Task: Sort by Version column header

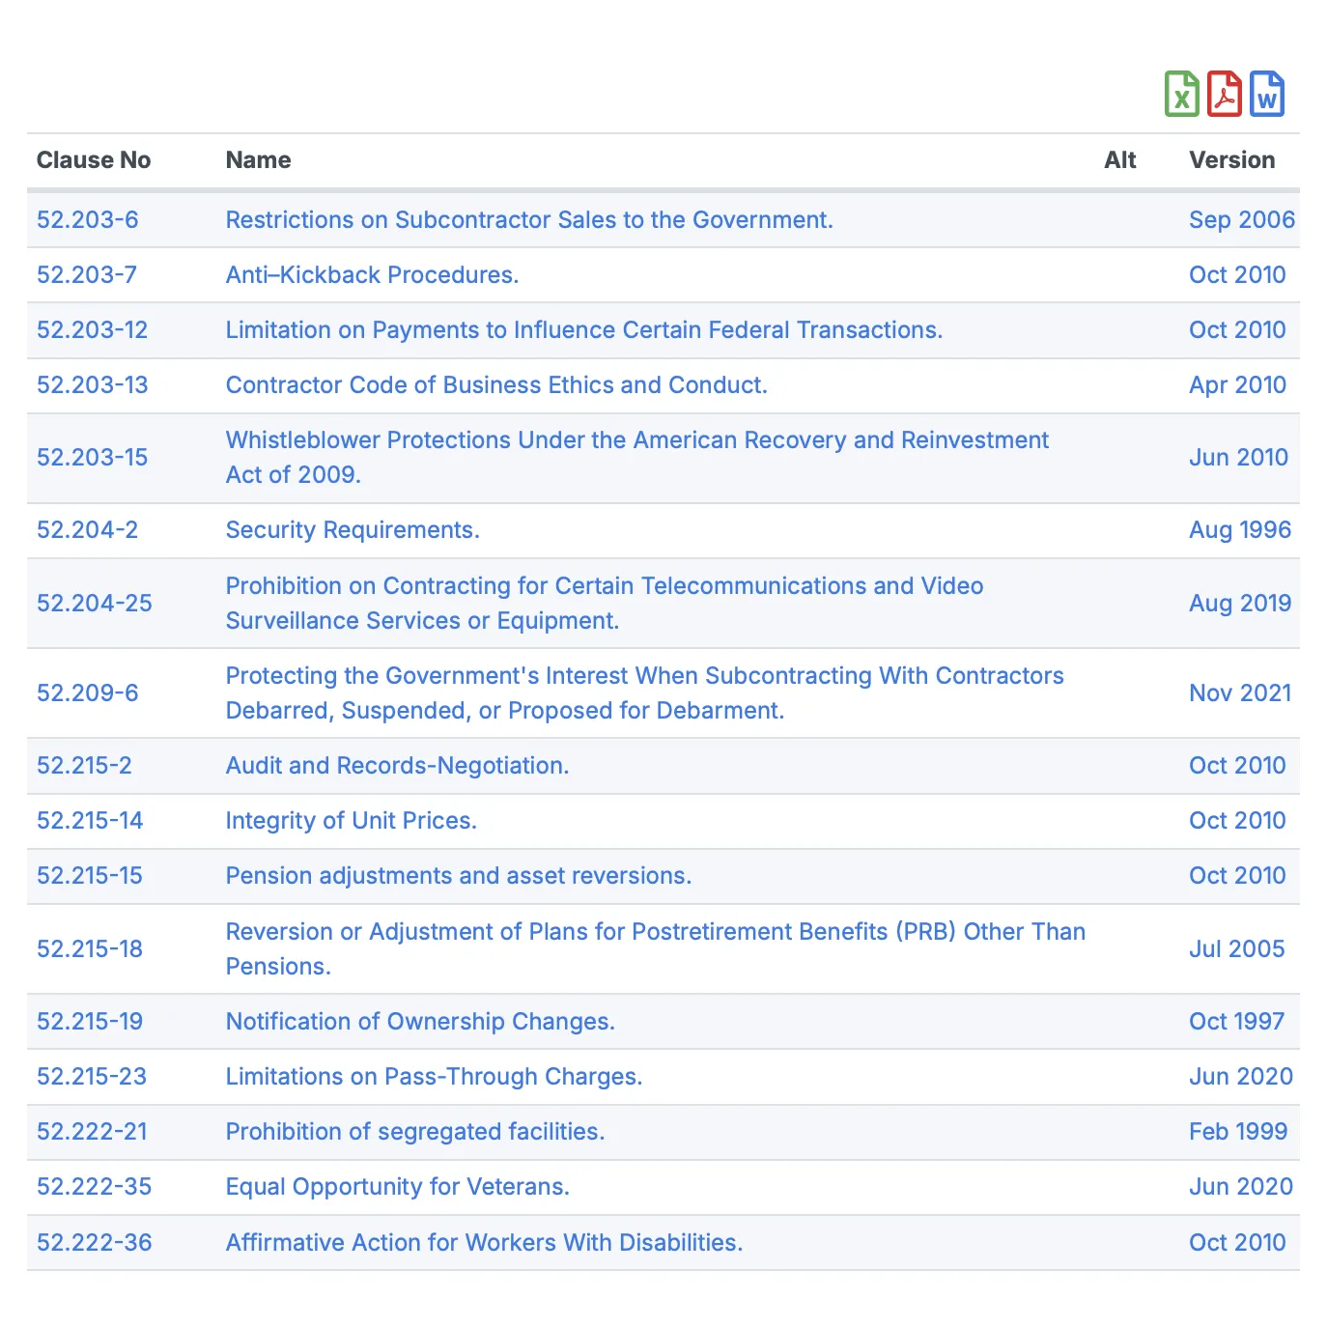Action: [x=1231, y=160]
